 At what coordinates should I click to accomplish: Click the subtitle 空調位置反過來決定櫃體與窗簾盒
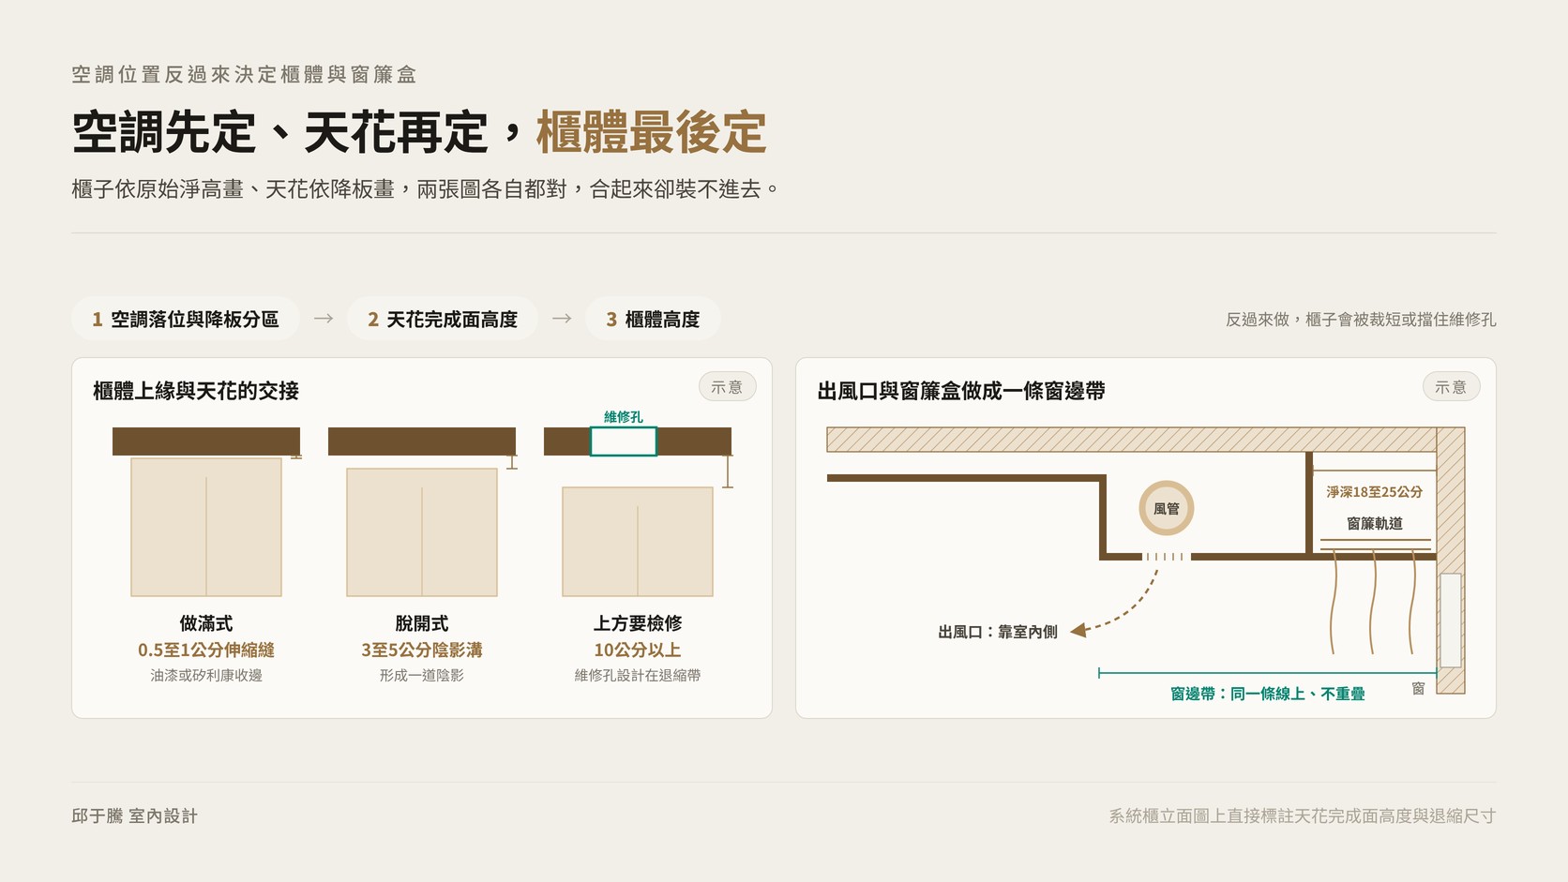244,74
